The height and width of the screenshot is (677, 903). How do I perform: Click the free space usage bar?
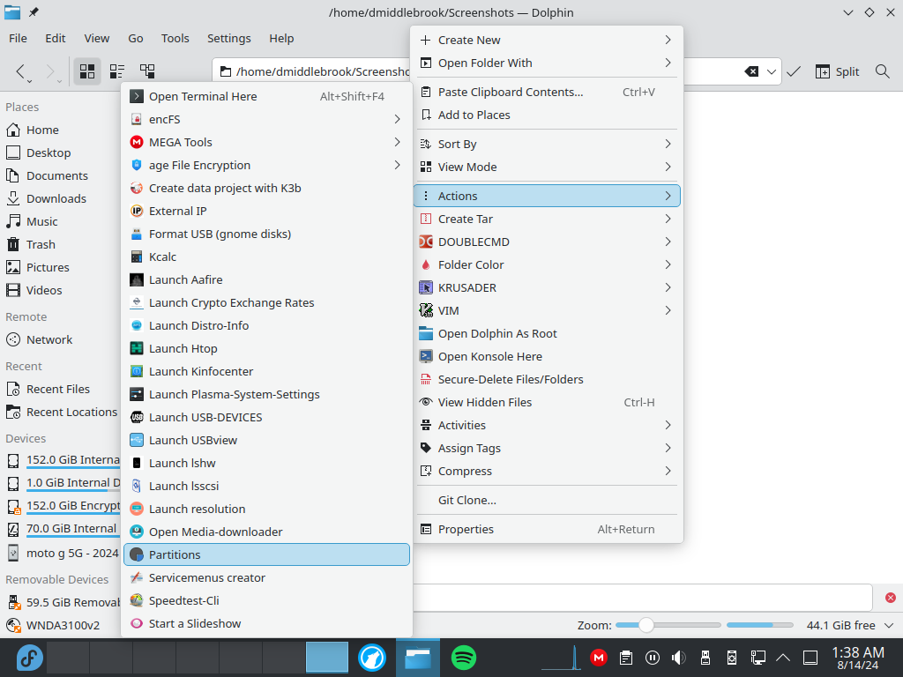coord(759,625)
